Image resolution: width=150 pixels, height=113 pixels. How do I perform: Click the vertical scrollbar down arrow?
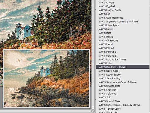(93, 108)
